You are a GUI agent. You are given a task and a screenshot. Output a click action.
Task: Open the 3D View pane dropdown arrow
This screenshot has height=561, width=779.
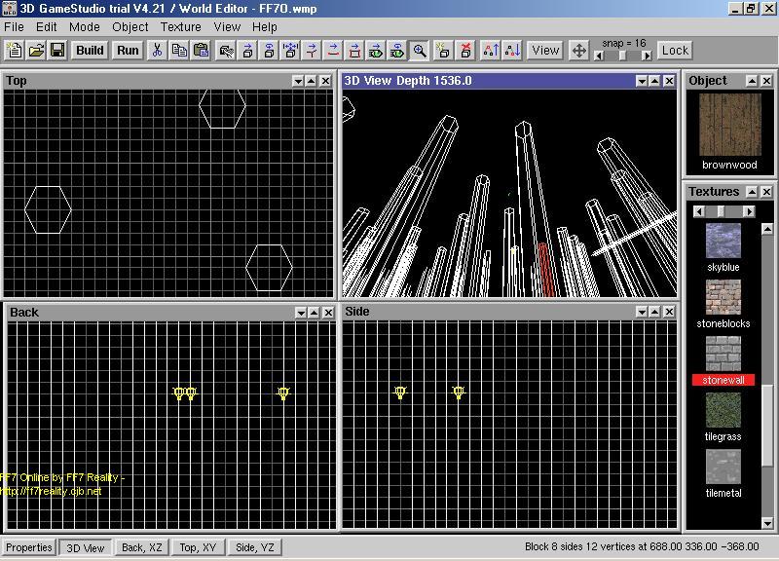642,81
